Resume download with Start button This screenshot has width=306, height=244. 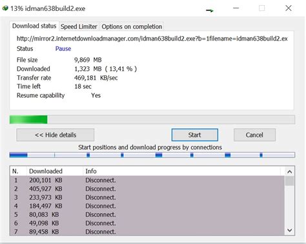194,135
